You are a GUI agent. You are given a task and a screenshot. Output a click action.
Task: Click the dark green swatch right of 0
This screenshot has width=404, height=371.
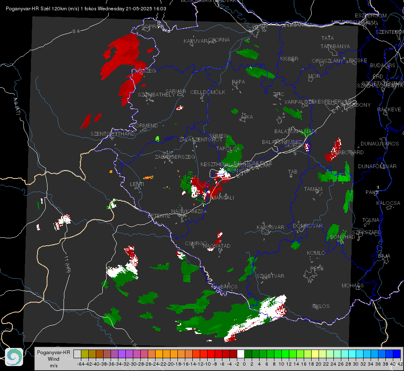click(248, 354)
